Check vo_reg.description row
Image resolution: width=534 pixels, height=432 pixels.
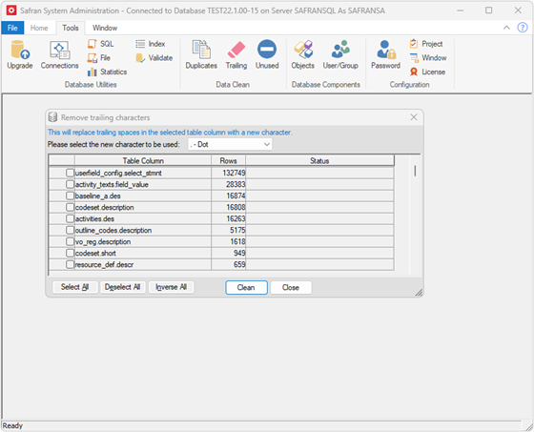71,241
